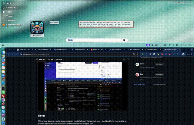194x125 pixels.
Task: Open the Google Traduttore browser tab
Action: tap(63, 49)
